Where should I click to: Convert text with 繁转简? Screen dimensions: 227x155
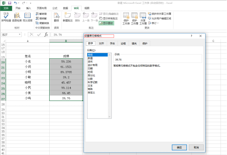point(41,14)
